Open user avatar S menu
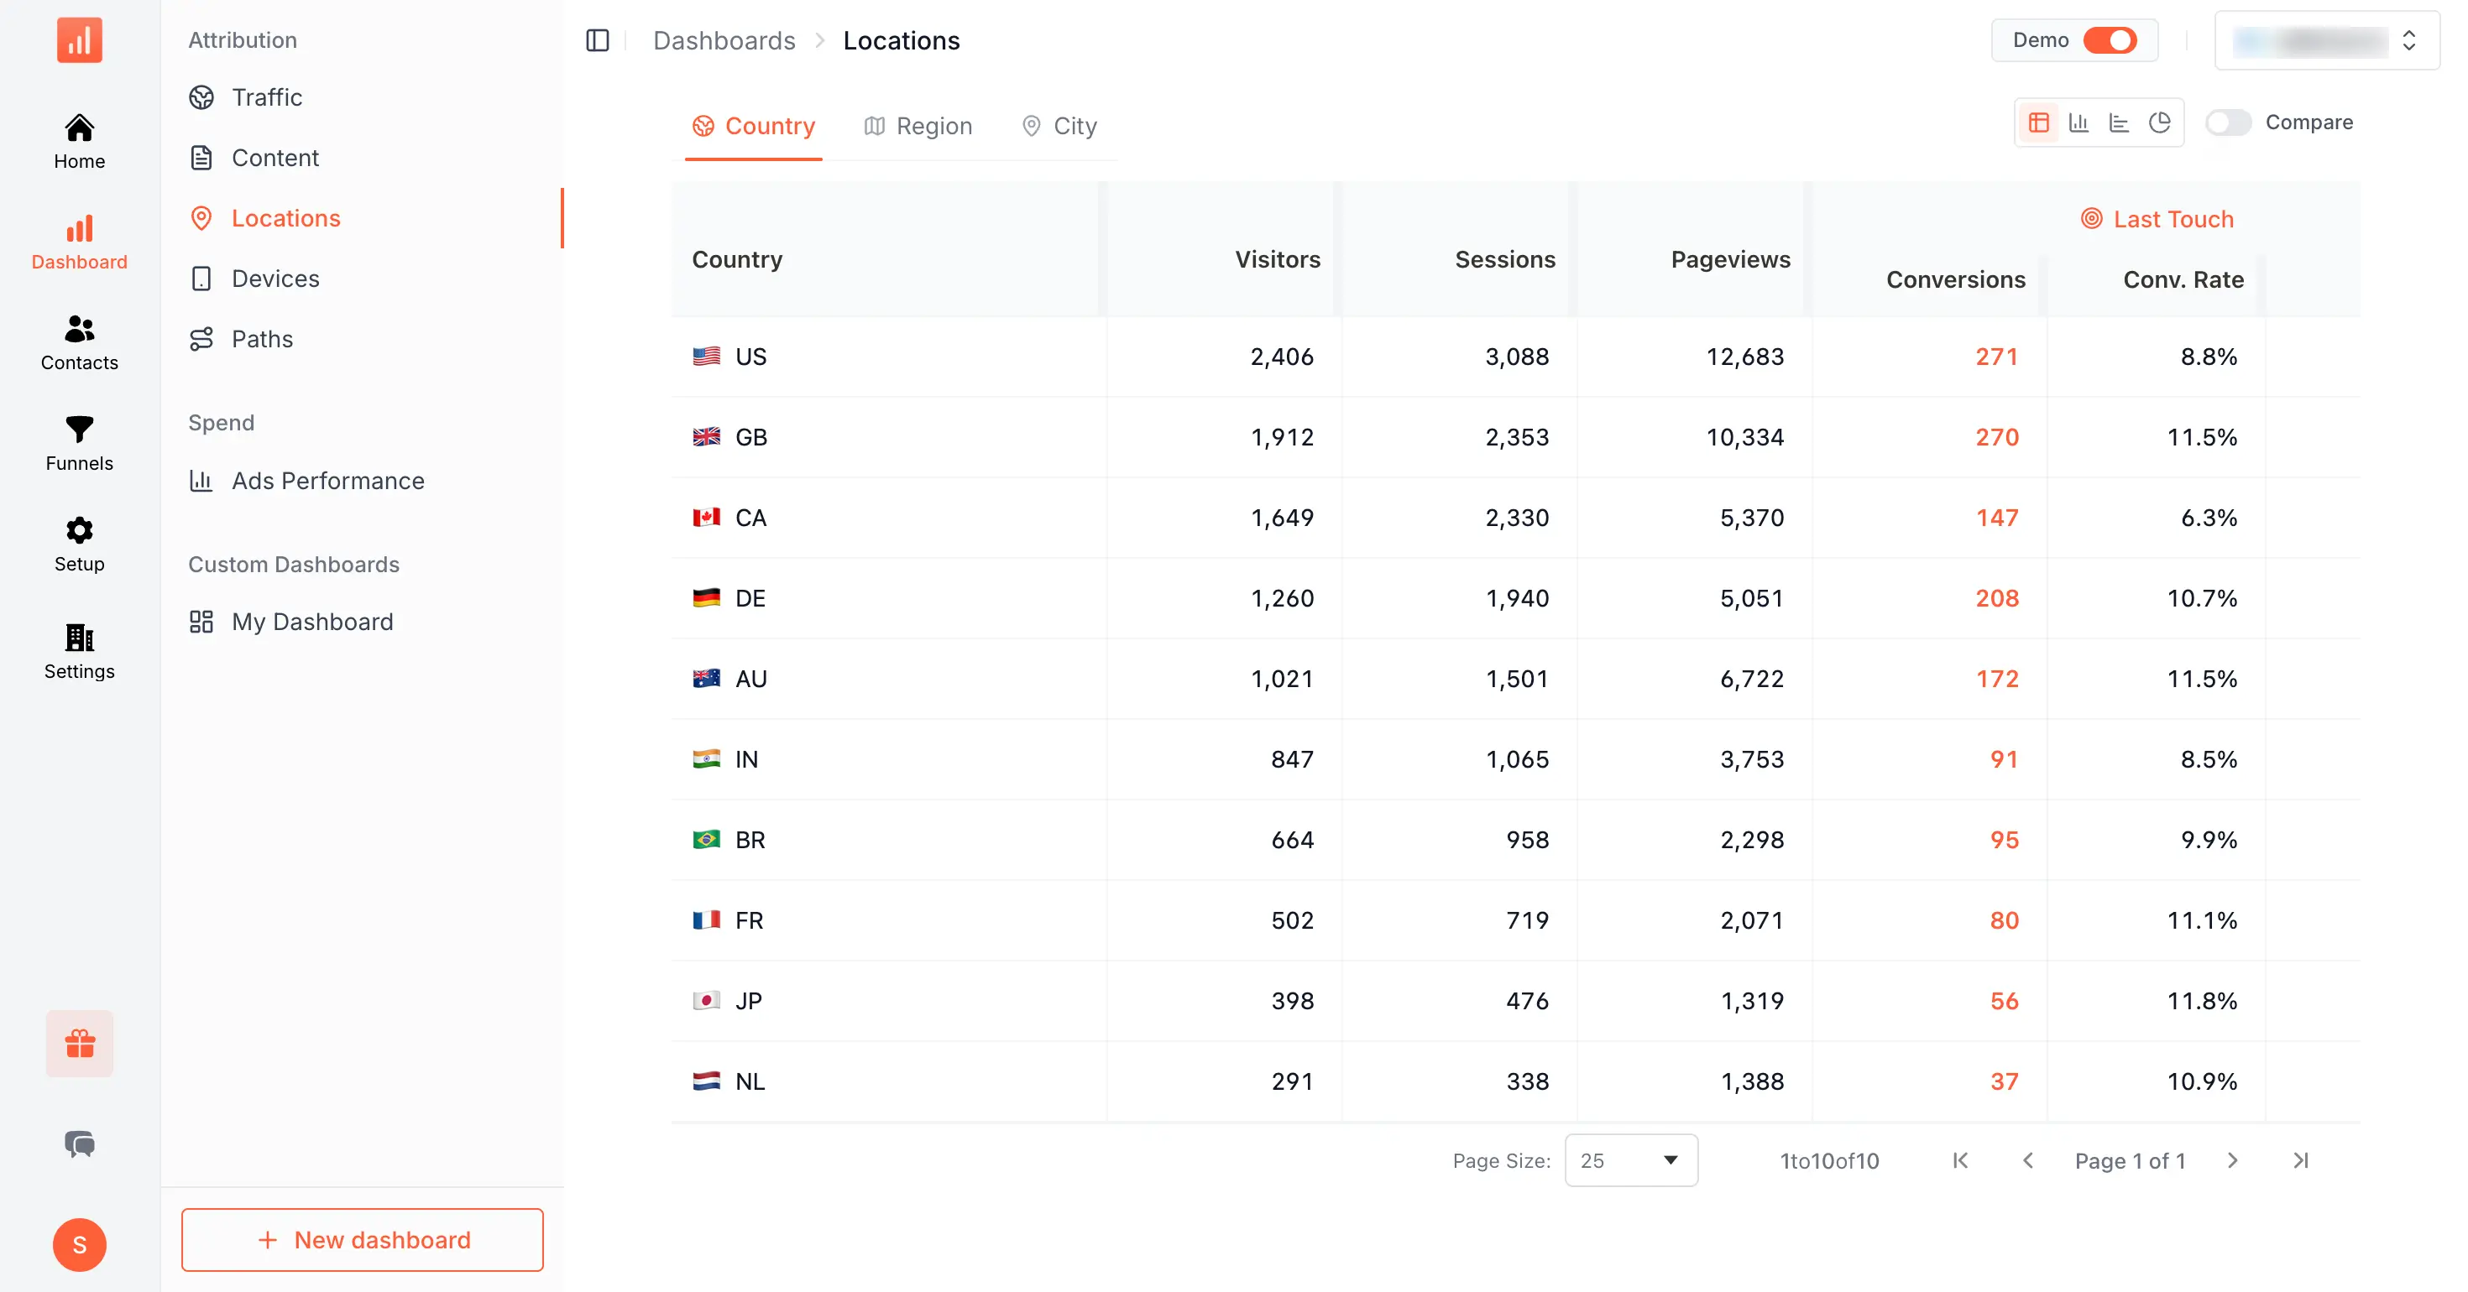Viewport: 2468px width, 1292px height. tap(80, 1244)
